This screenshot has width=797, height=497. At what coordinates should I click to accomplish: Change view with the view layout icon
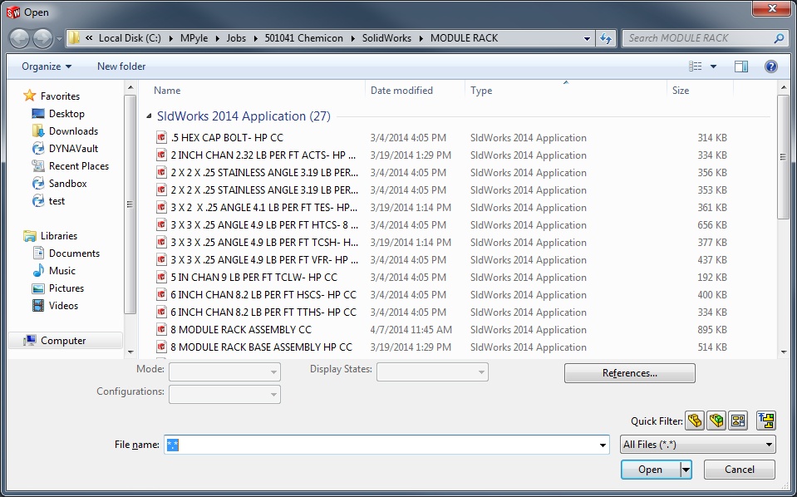(696, 66)
